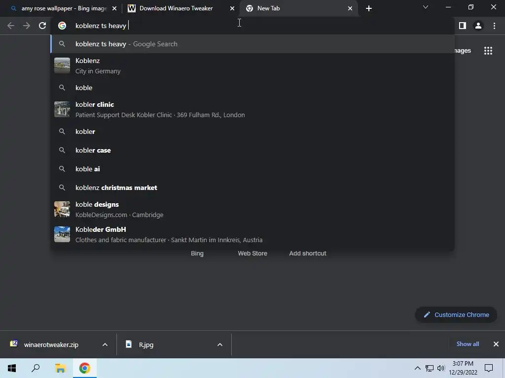Close the New Tab tab
The image size is (505, 378).
[350, 8]
